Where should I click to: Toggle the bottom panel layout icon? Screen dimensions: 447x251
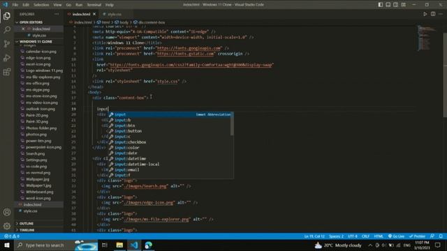(x=388, y=5)
